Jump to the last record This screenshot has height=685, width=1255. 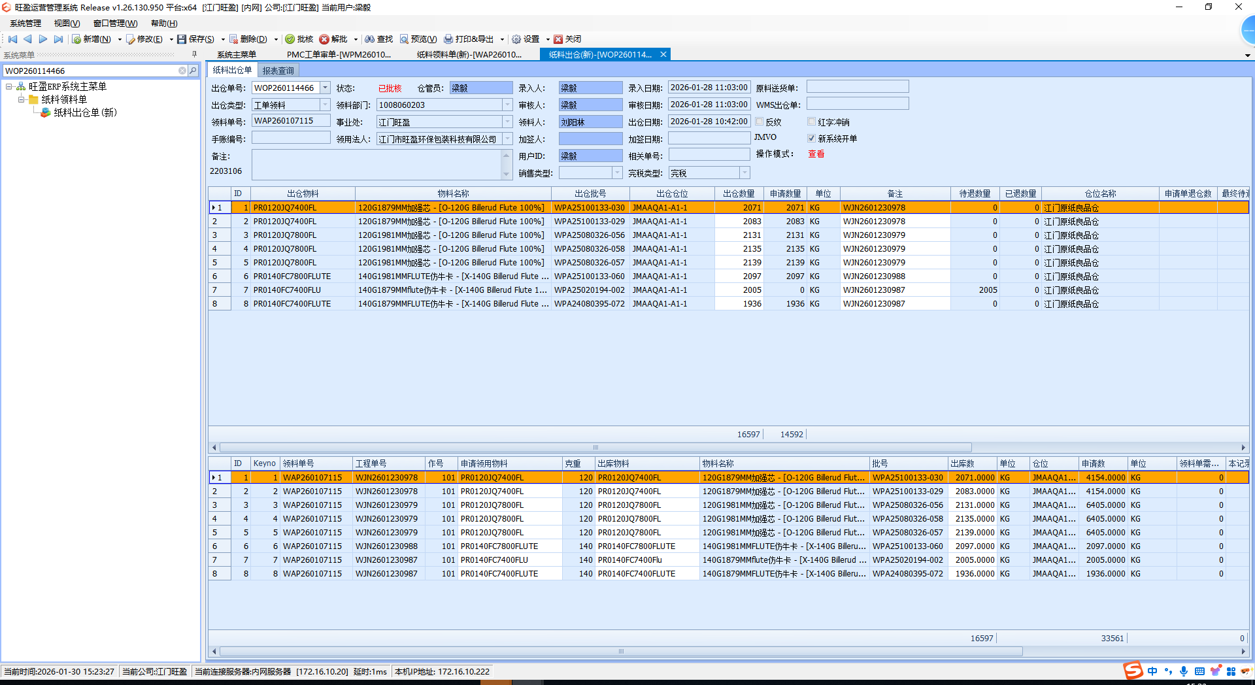coord(59,39)
